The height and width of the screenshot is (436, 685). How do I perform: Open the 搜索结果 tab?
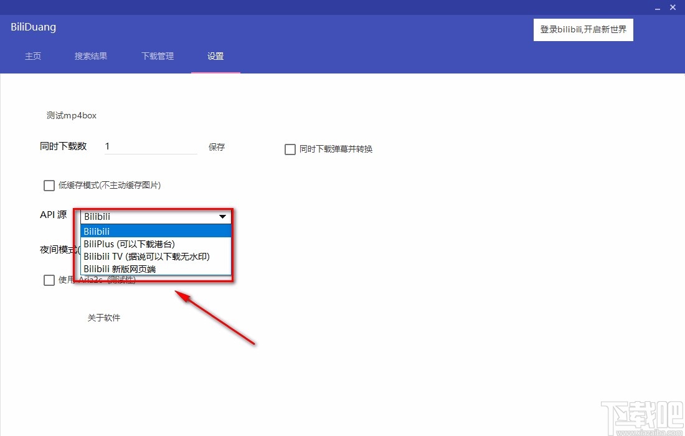point(90,56)
